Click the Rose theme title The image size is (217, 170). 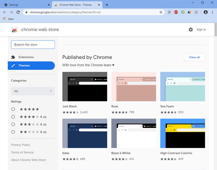click(115, 106)
